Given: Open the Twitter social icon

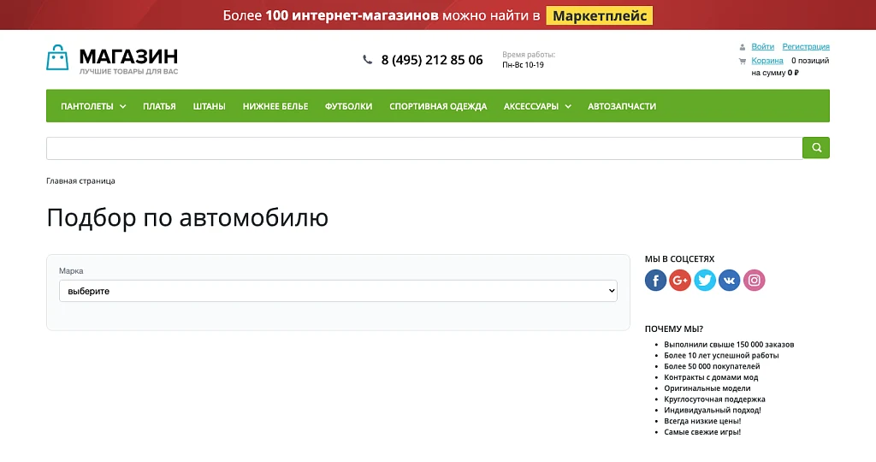Looking at the screenshot, I should 705,281.
